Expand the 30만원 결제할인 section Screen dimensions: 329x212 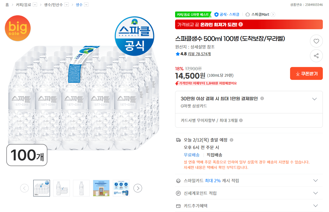pos(314,99)
